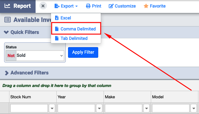Choose Comma Delimited export option
This screenshot has width=199, height=114.
click(76, 29)
